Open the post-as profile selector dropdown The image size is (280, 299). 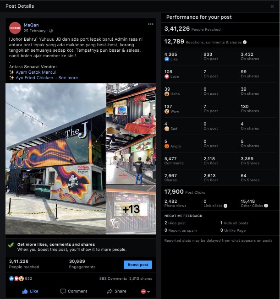[x=145, y=291]
